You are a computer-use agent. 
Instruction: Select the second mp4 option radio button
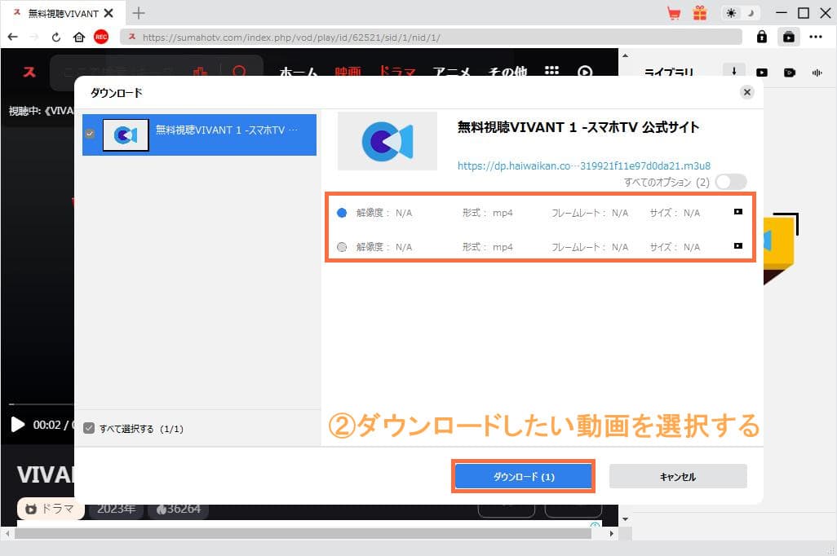pyautogui.click(x=342, y=247)
